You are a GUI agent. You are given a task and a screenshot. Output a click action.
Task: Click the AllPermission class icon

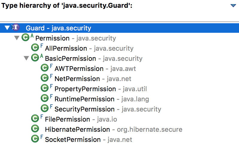(35, 48)
